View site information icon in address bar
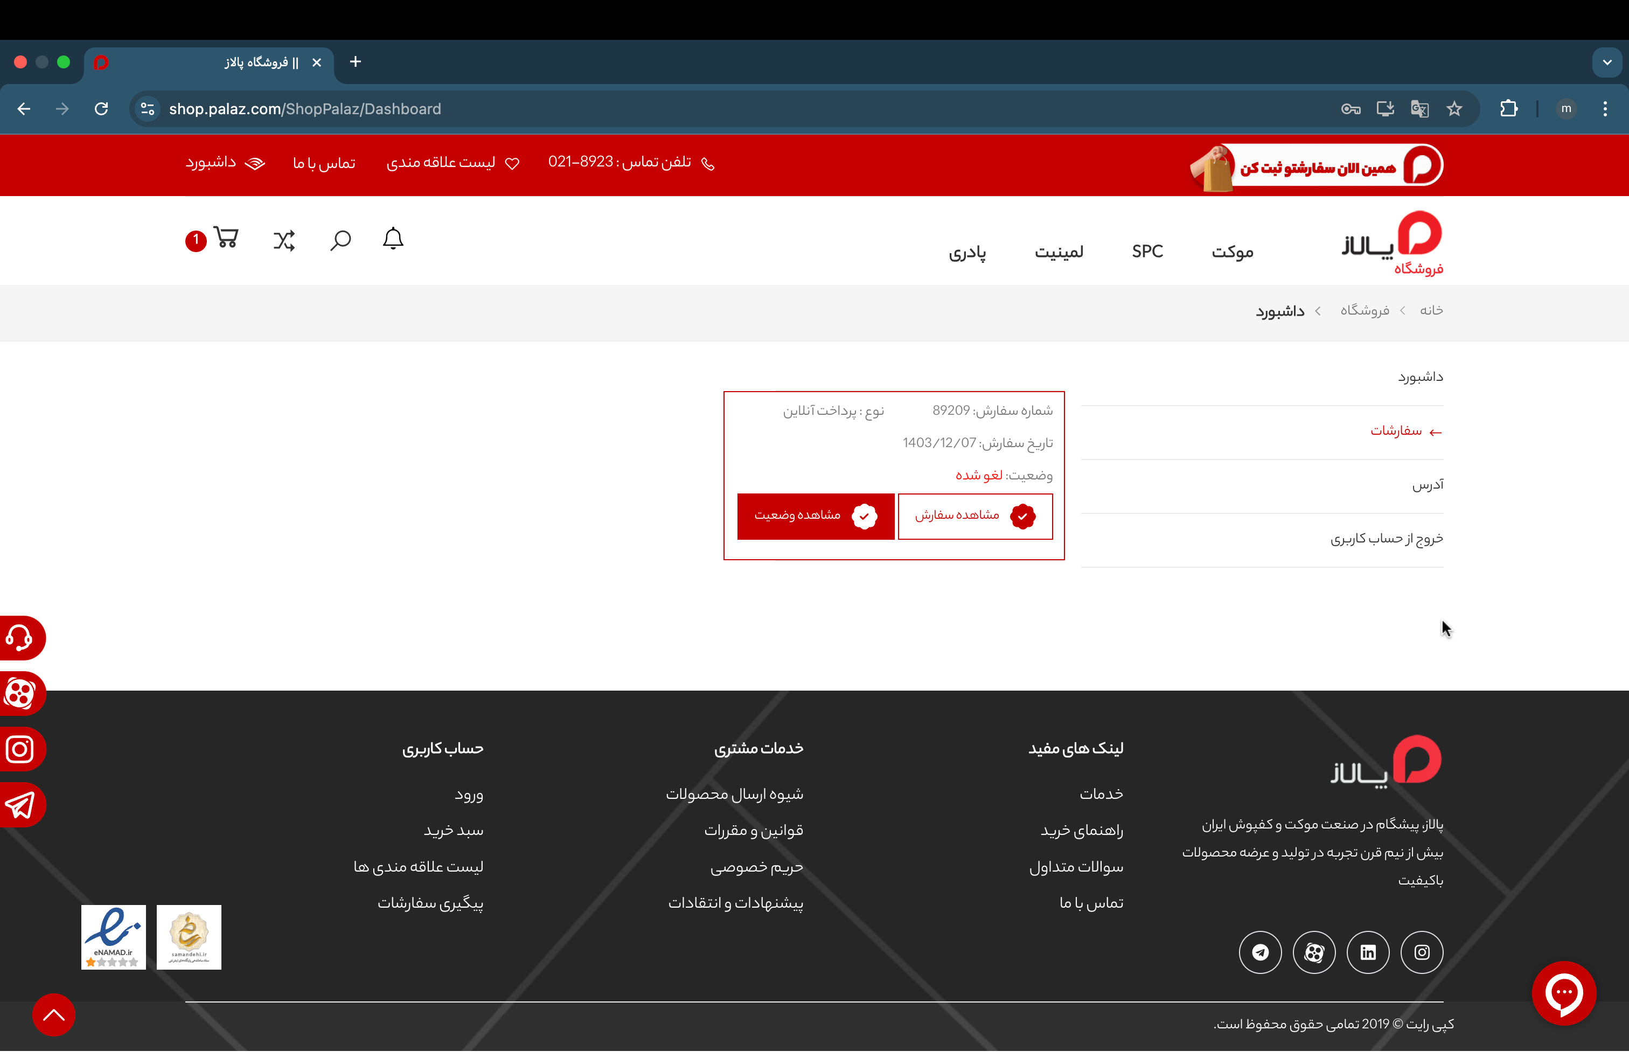 pos(147,109)
